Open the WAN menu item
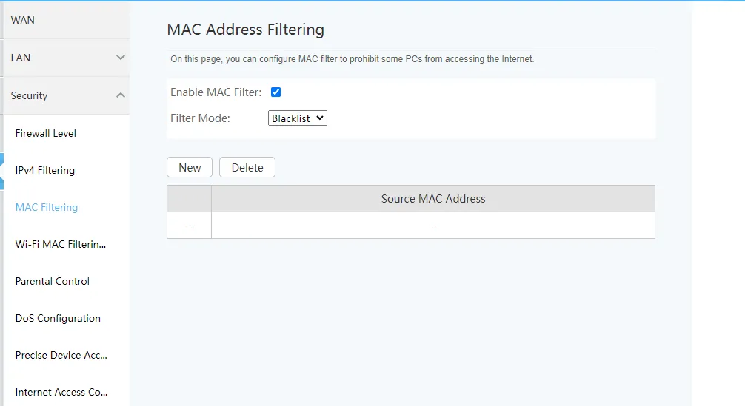 coord(66,20)
